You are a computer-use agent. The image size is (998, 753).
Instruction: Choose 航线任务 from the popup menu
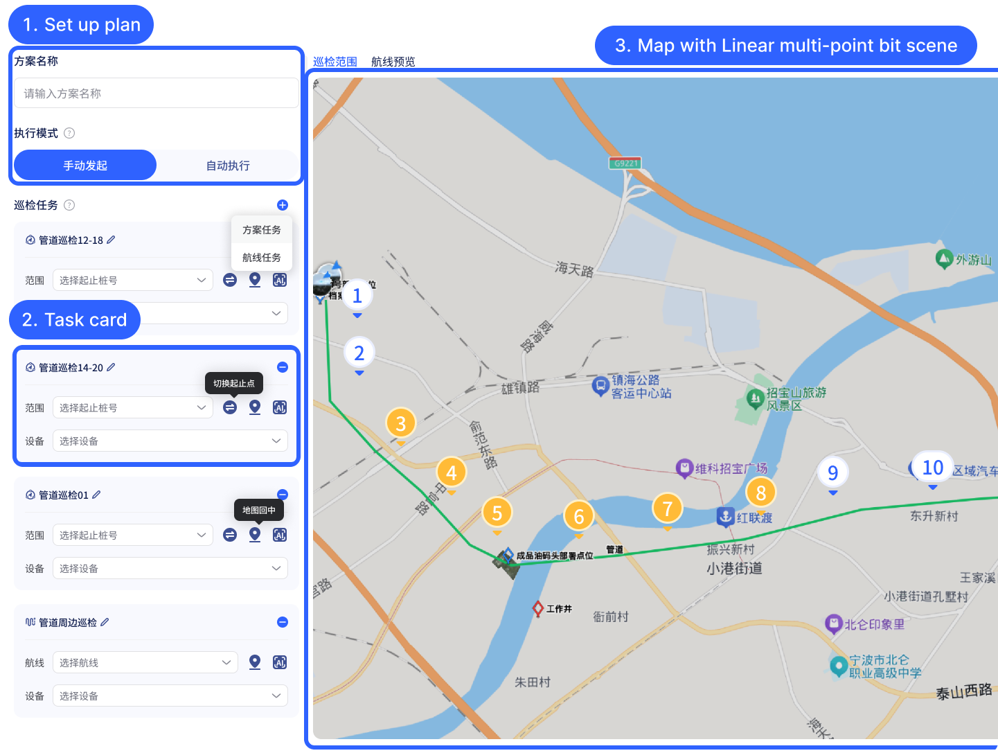coord(261,258)
